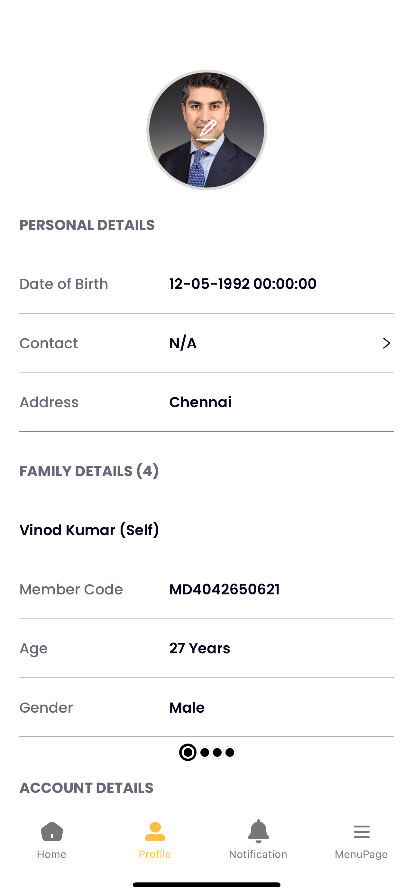Open the Notification bell icon
The height and width of the screenshot is (895, 413).
pos(258,831)
